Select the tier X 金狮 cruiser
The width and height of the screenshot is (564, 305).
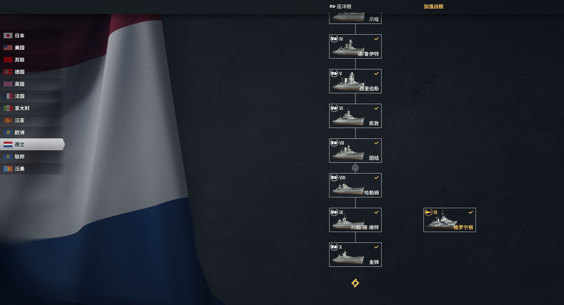tap(355, 255)
